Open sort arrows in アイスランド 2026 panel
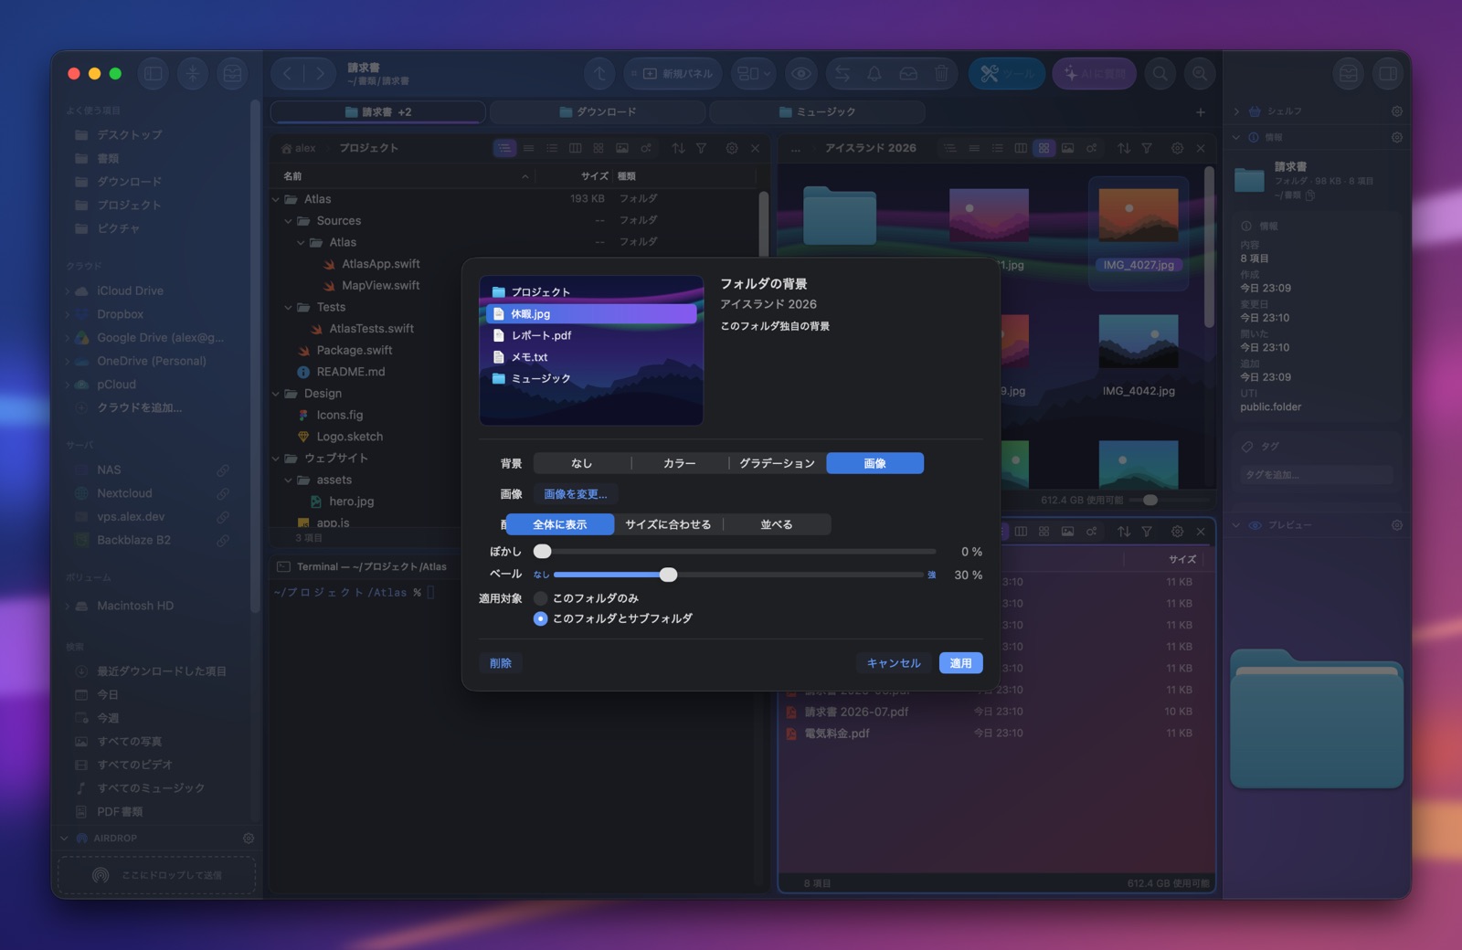1462x950 pixels. (1124, 148)
